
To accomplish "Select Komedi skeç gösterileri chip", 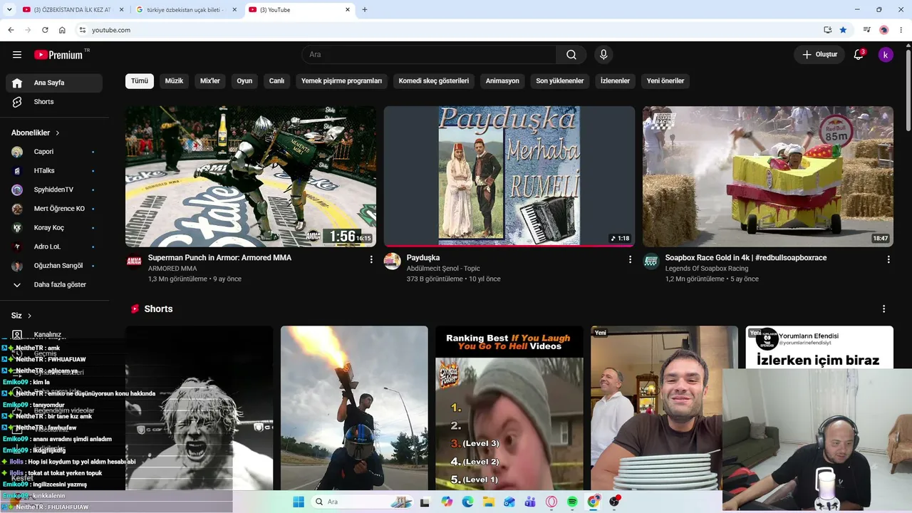I will pos(434,81).
